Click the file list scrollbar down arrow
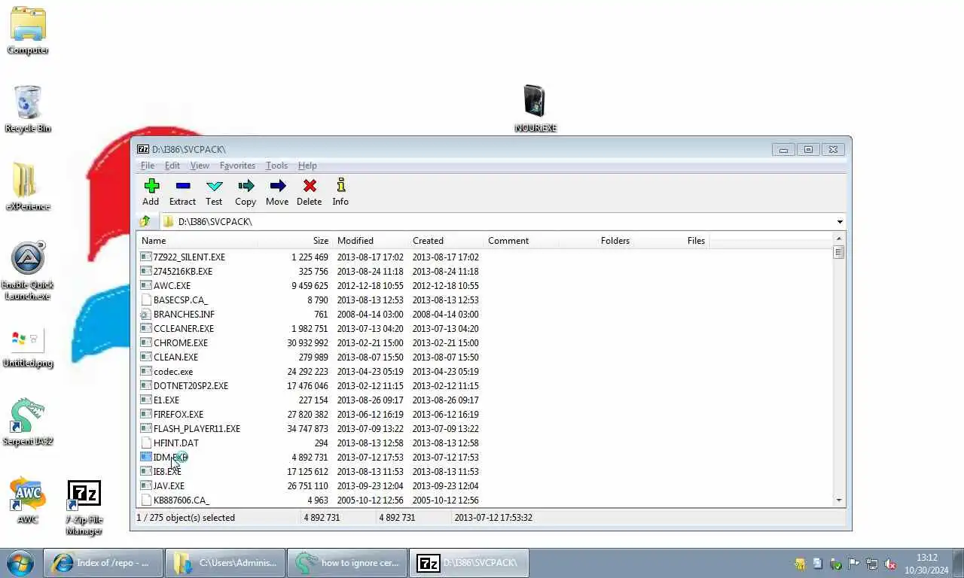This screenshot has width=964, height=578. [x=839, y=500]
